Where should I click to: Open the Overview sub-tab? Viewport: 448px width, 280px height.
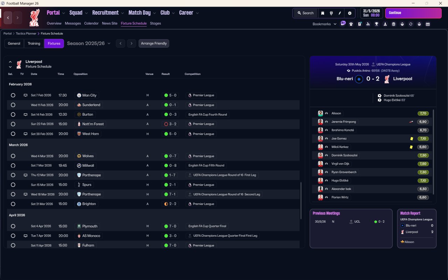[x=54, y=23]
